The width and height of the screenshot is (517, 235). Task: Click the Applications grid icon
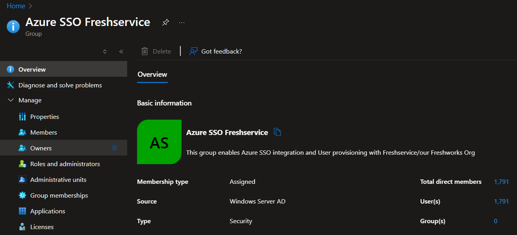pyautogui.click(x=22, y=211)
